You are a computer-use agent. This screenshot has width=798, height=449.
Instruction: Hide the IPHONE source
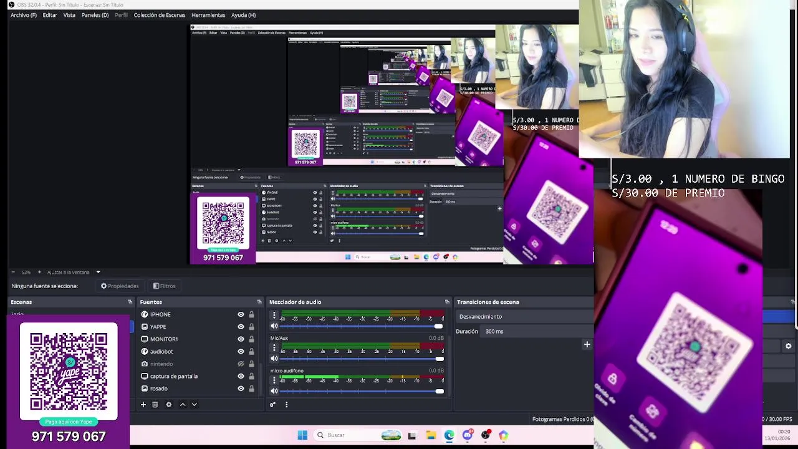pyautogui.click(x=241, y=314)
